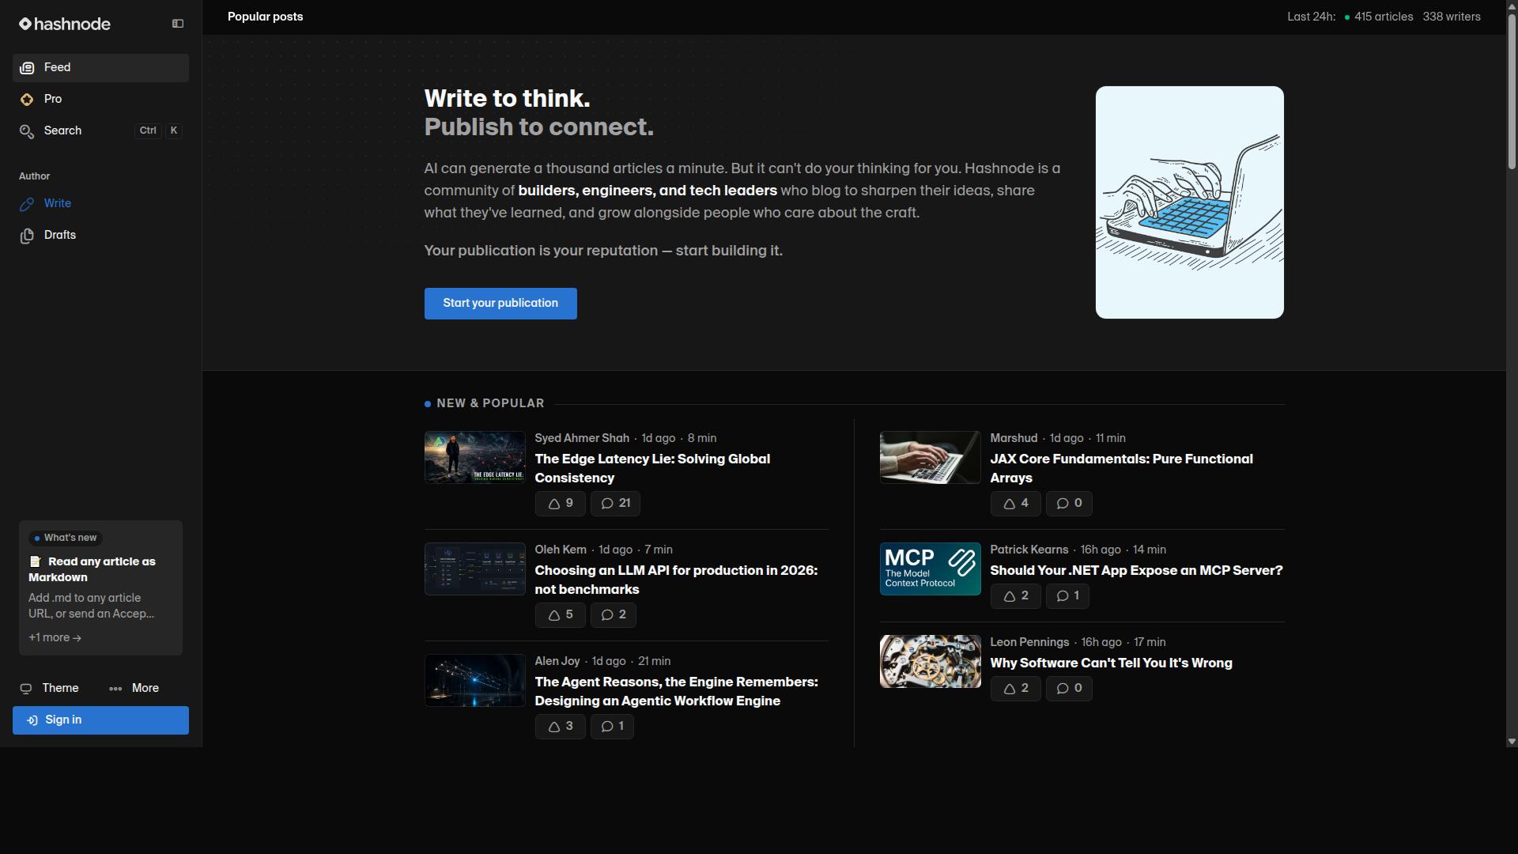
Task: Click the Drafts icon in the sidebar
Action: (x=27, y=236)
